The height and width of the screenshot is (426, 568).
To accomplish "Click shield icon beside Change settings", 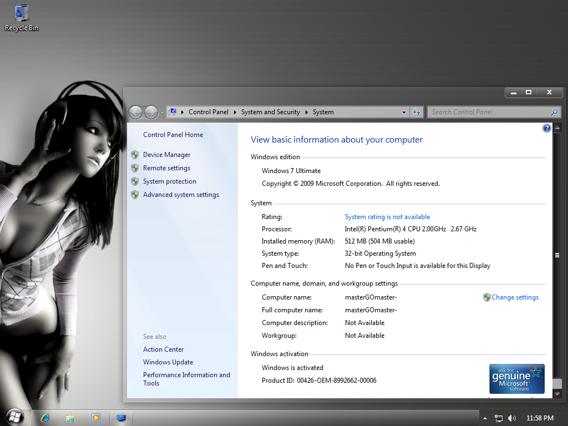I will point(487,297).
